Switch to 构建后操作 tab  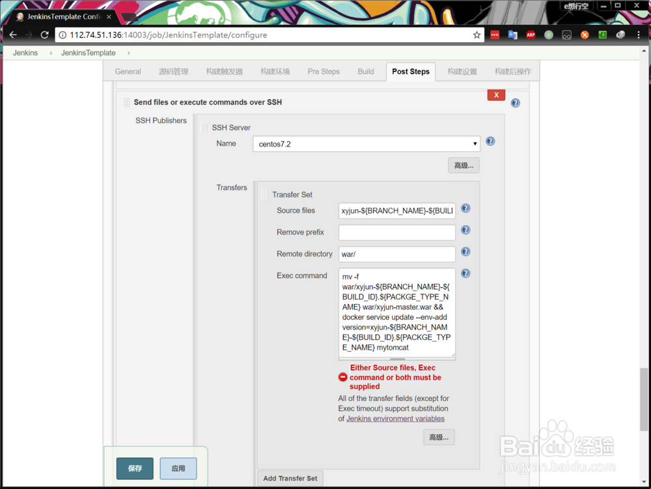click(x=513, y=72)
